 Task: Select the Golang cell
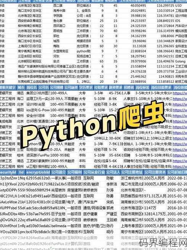[x=181, y=61]
